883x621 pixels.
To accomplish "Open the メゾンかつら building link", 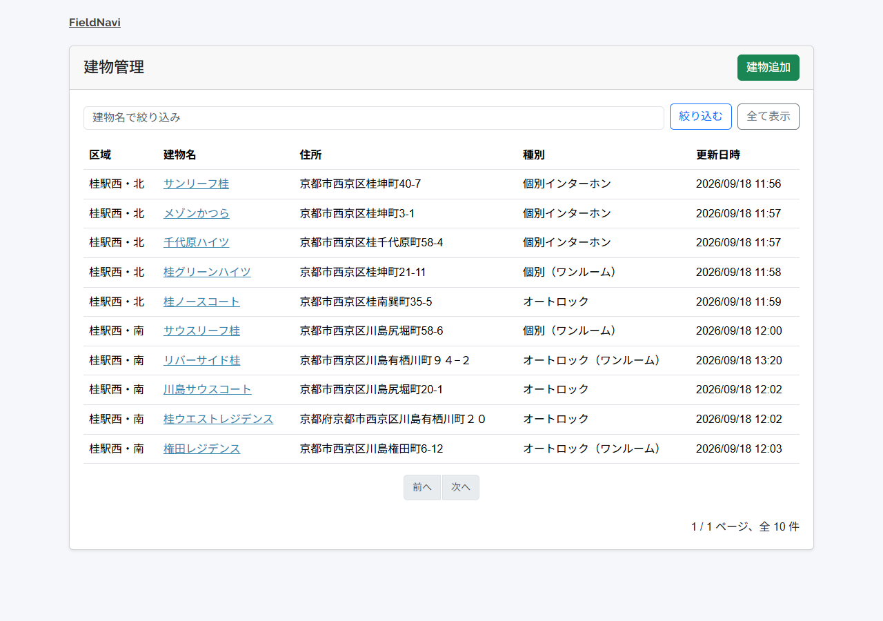I will click(197, 214).
